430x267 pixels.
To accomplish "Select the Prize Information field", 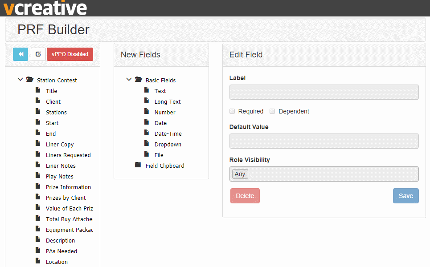I will [68, 187].
